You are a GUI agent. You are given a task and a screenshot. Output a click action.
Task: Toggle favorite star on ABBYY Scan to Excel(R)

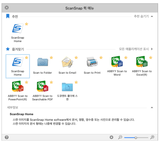click(x=151, y=58)
